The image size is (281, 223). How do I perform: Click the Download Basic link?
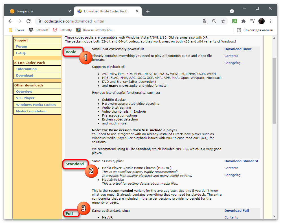click(x=238, y=49)
